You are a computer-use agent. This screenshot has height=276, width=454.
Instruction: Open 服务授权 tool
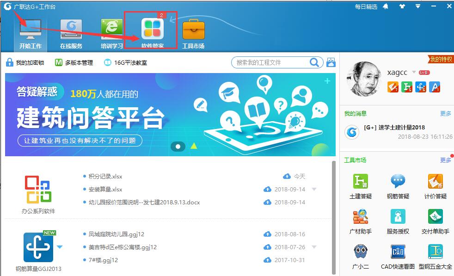click(398, 221)
